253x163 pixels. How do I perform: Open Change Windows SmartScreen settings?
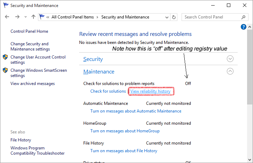39,73
